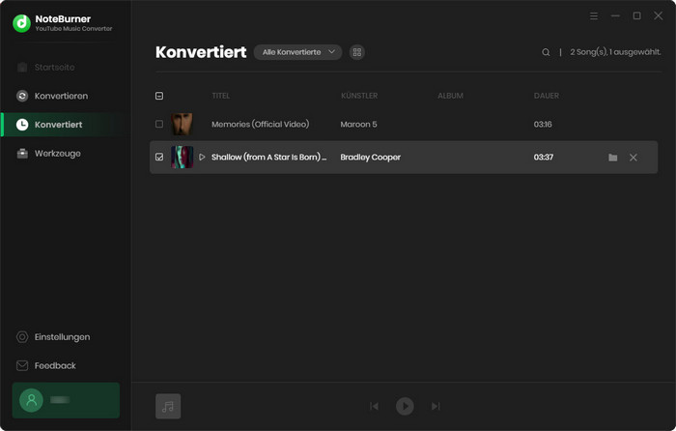Screen dimensions: 676x431
Task: Click the music note cover placeholder
Action: click(168, 406)
